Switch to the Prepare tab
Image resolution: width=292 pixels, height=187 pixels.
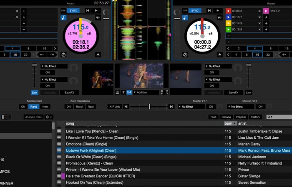click(241, 117)
